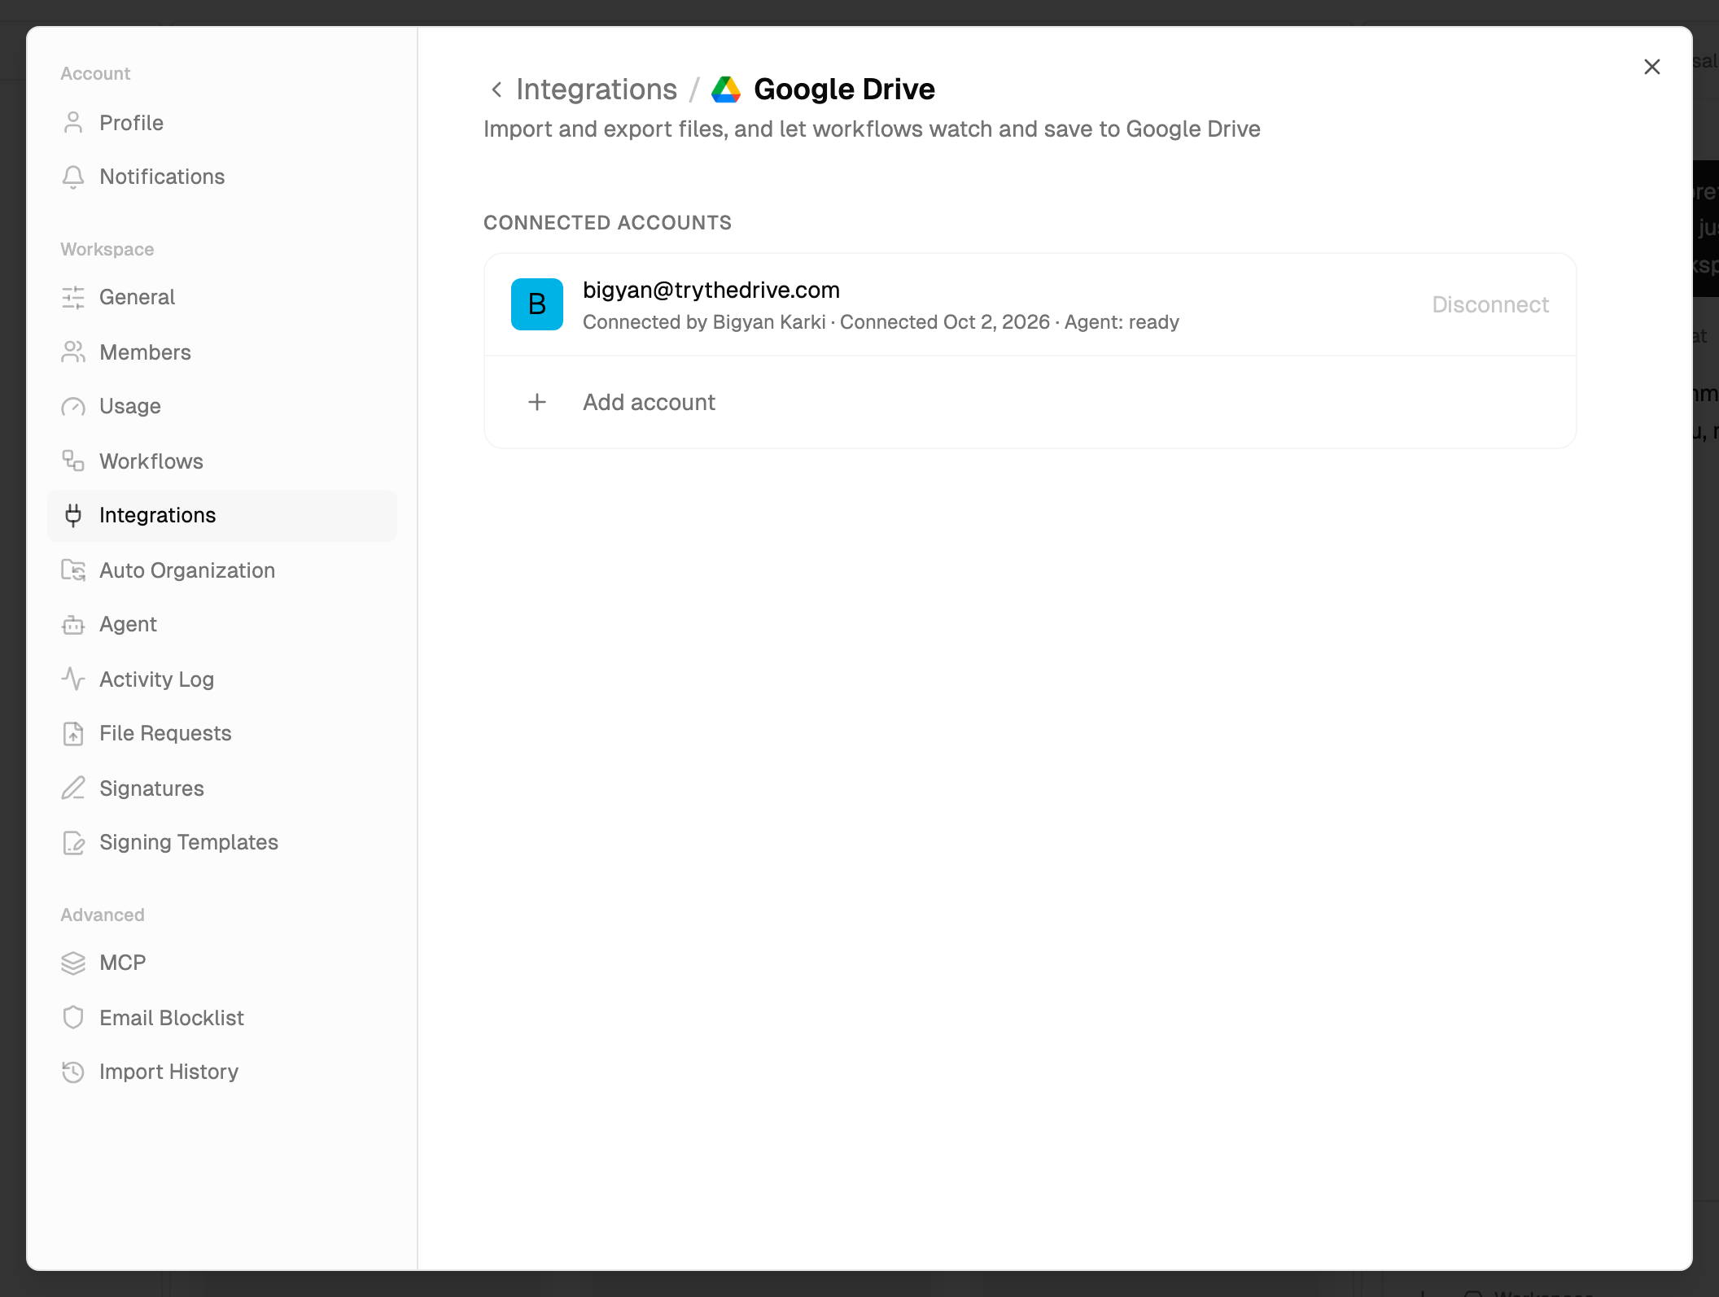This screenshot has height=1297, width=1719.
Task: Click the MCP layers icon
Action: pos(73,963)
